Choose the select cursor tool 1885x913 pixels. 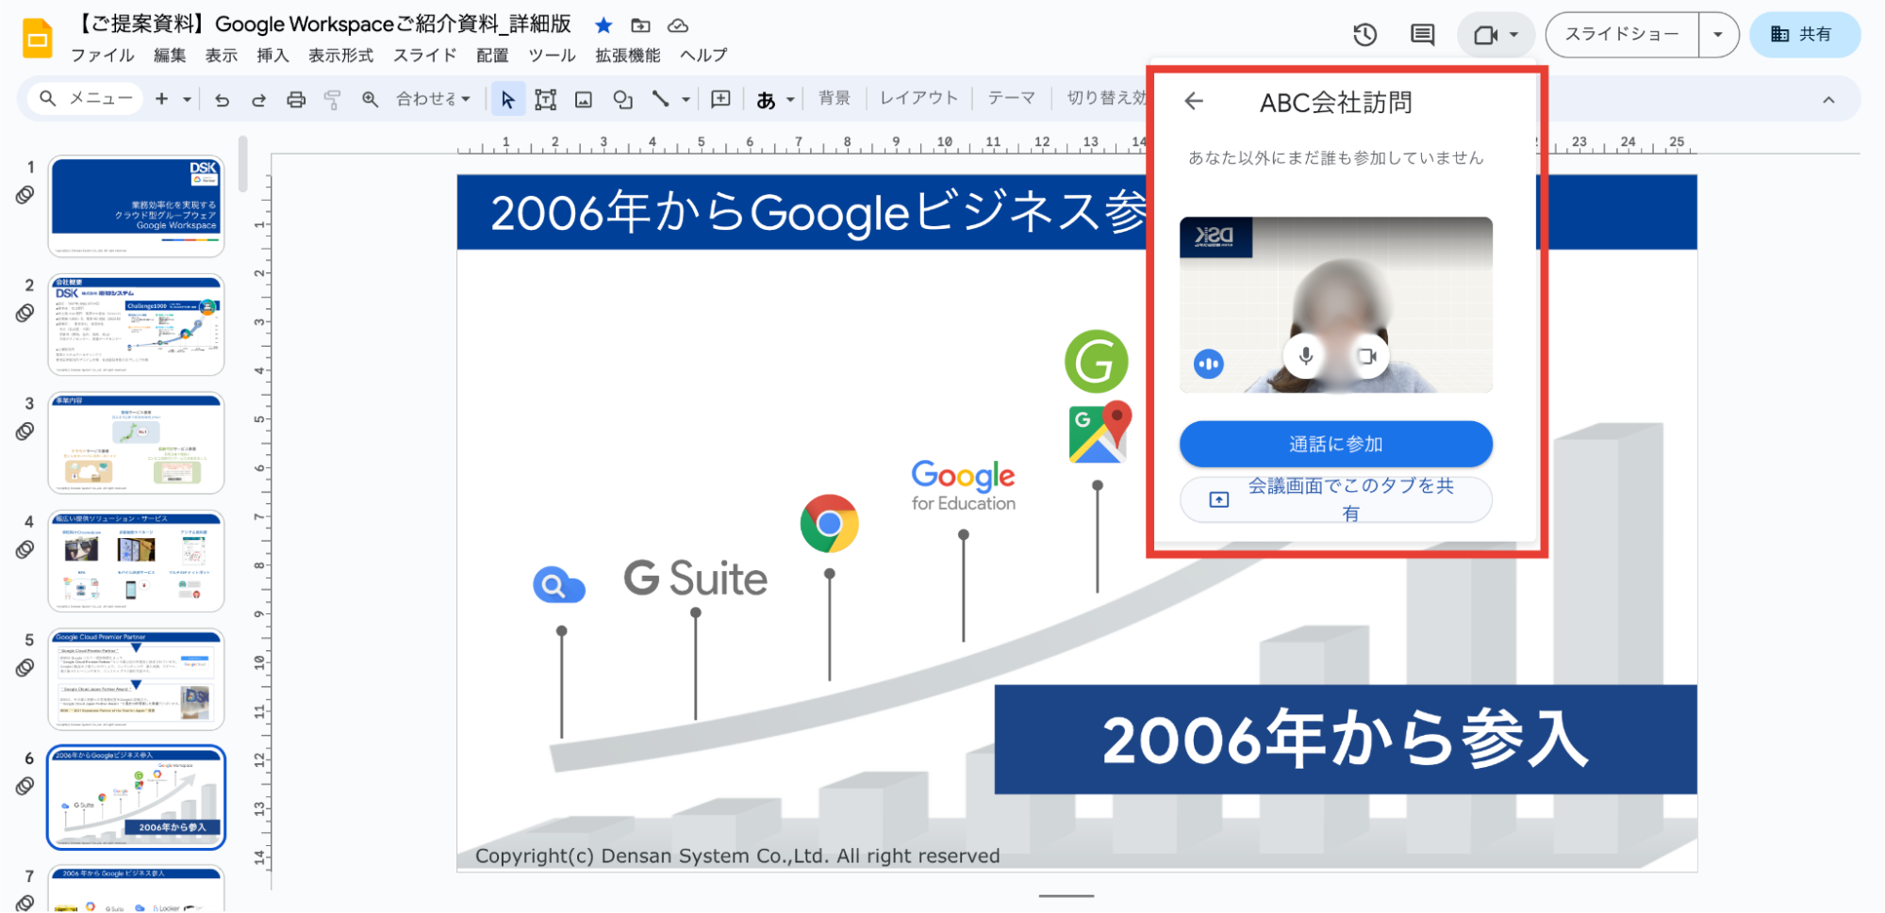pyautogui.click(x=508, y=99)
